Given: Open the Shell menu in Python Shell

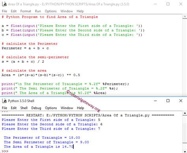Looking at the screenshot, I should pyautogui.click(x=24, y=108).
